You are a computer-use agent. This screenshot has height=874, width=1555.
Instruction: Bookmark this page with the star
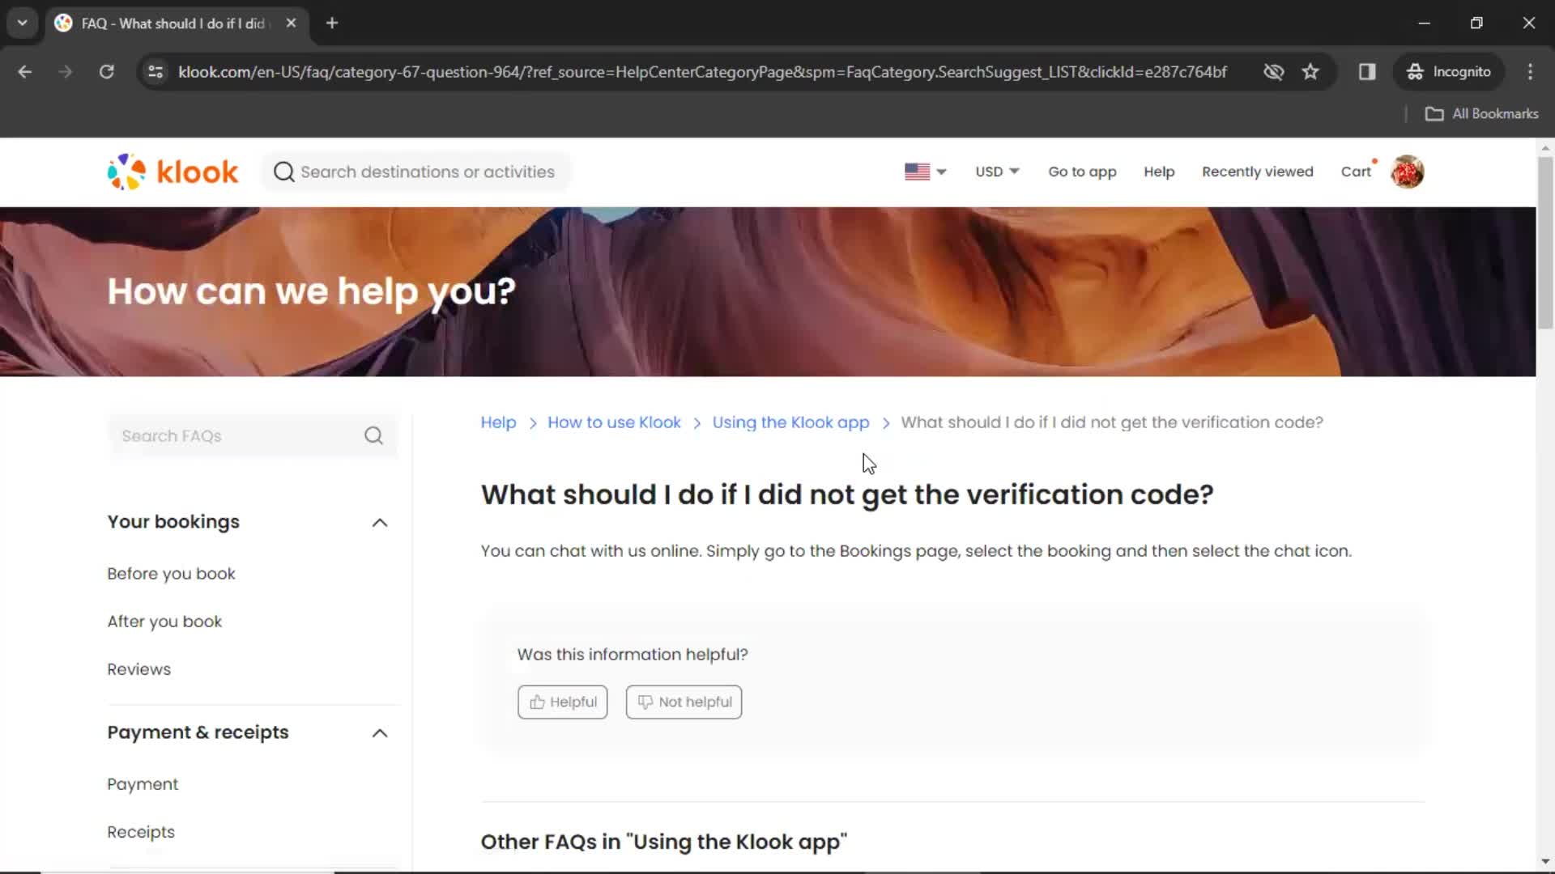coord(1310,71)
